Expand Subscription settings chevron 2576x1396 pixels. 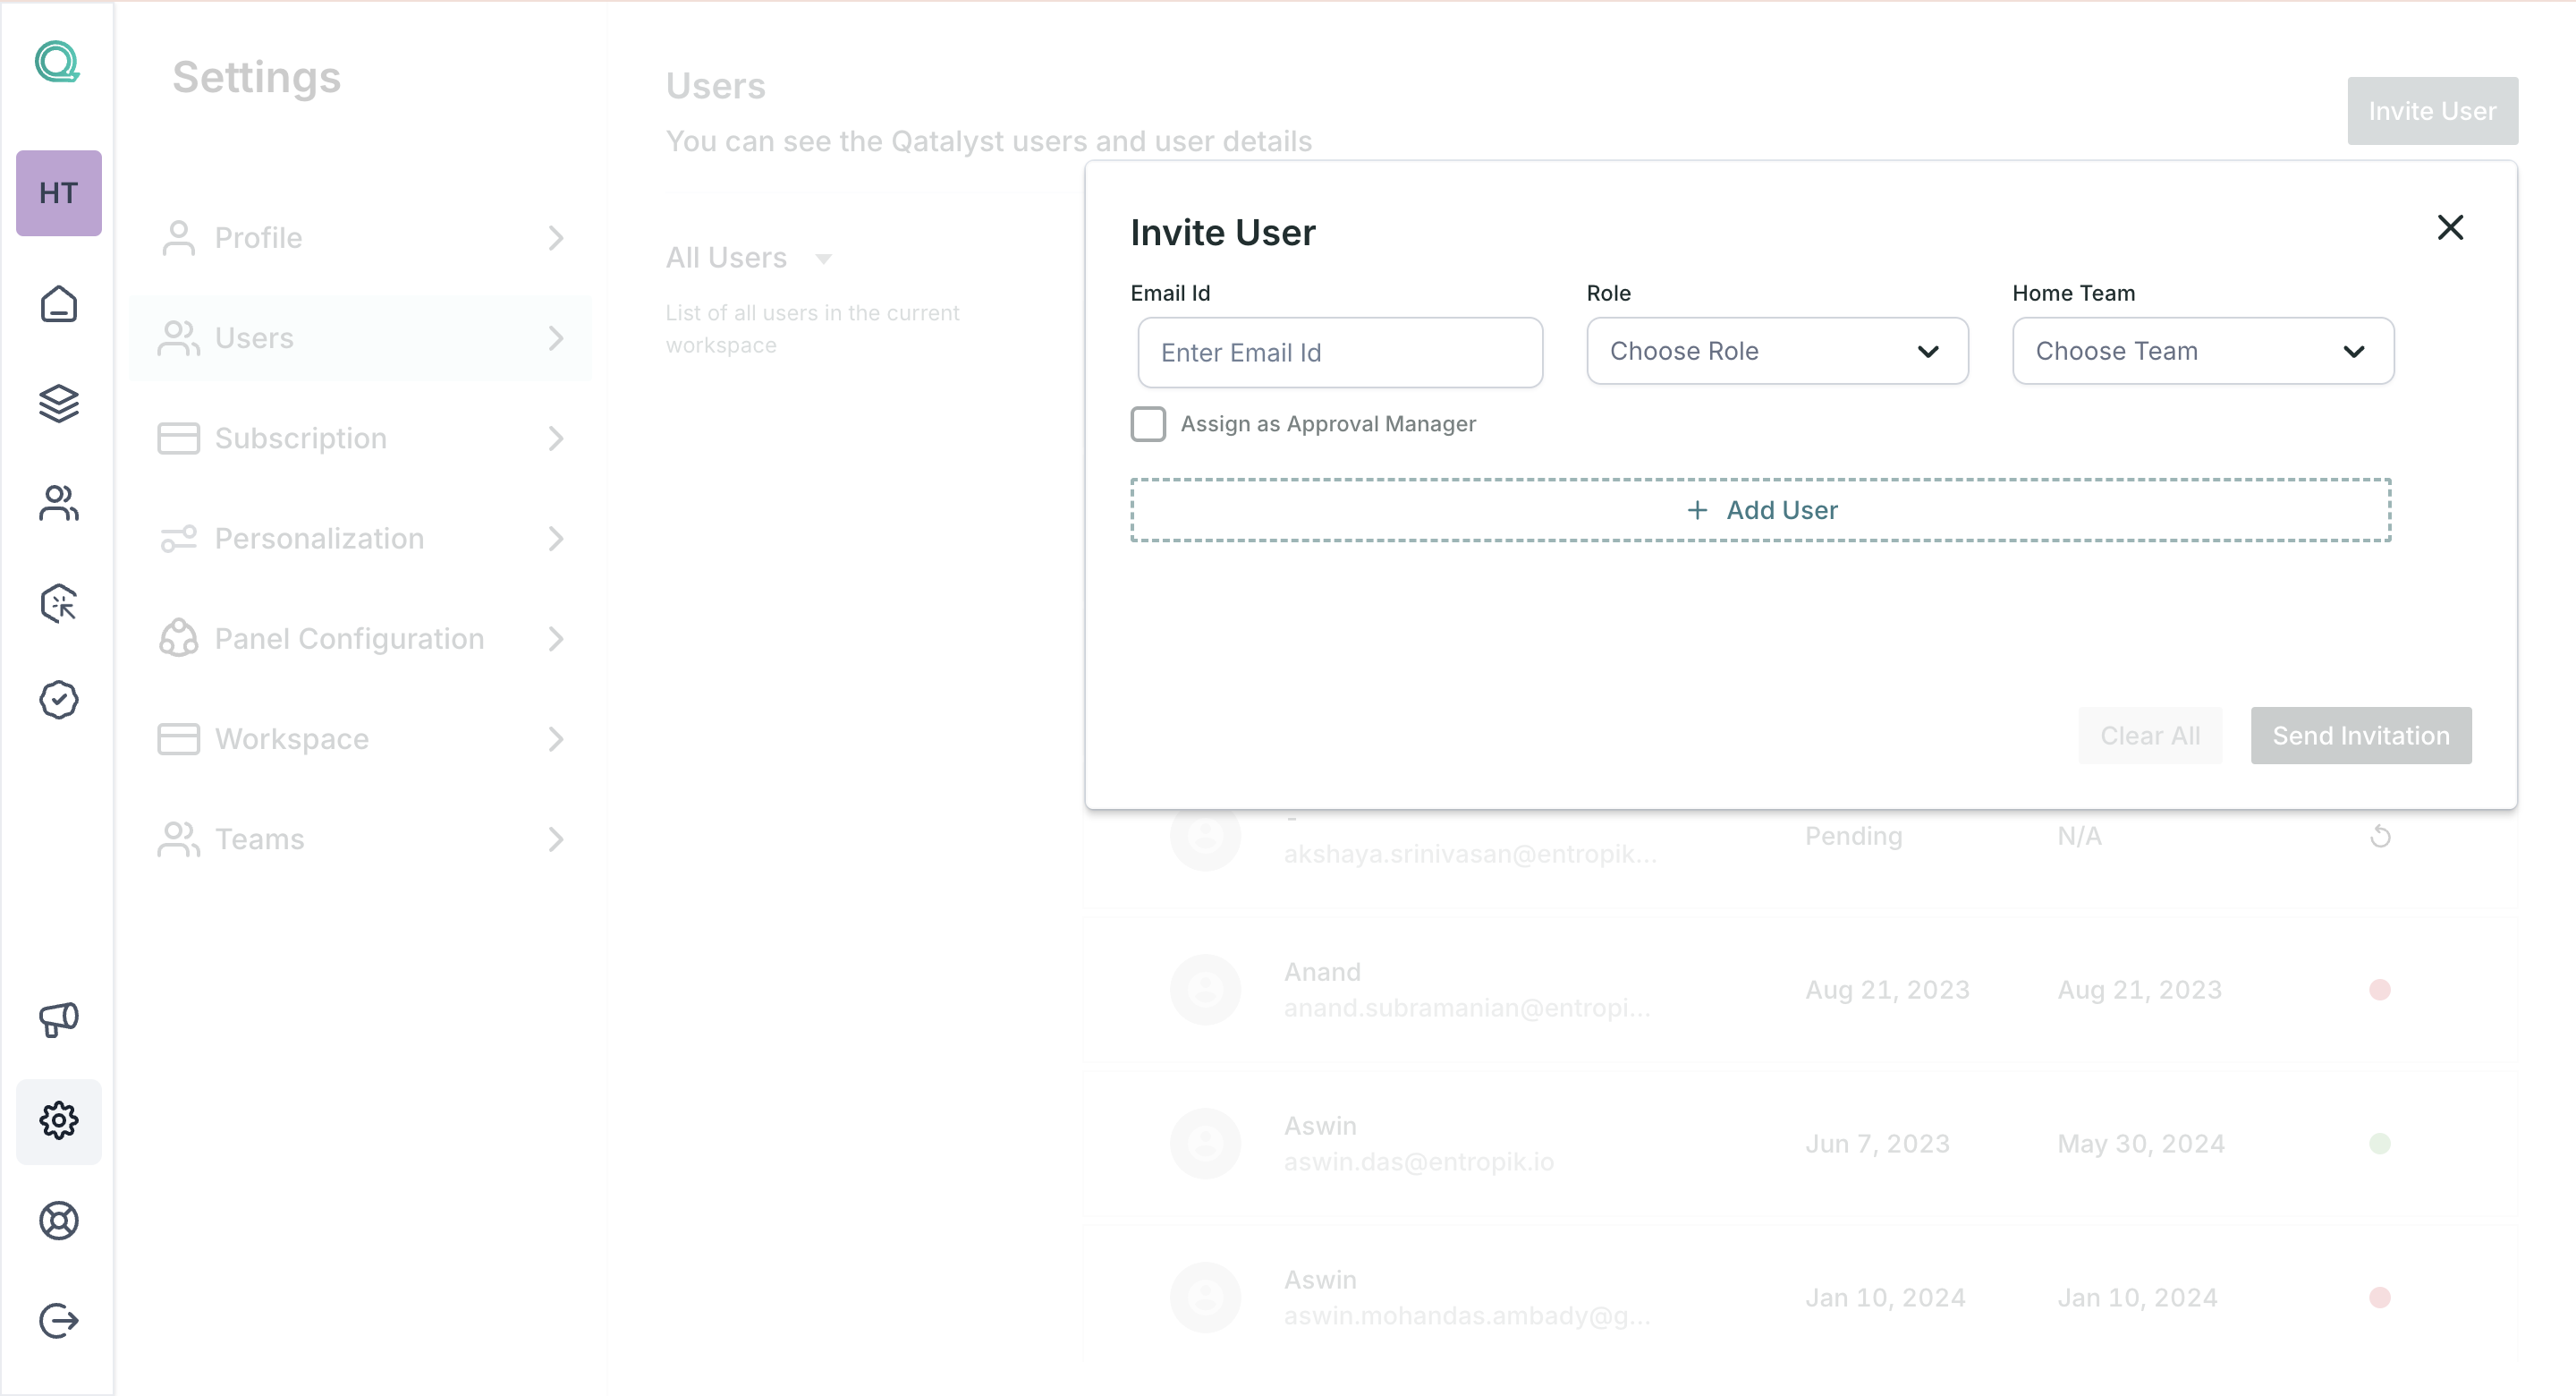pyautogui.click(x=556, y=438)
